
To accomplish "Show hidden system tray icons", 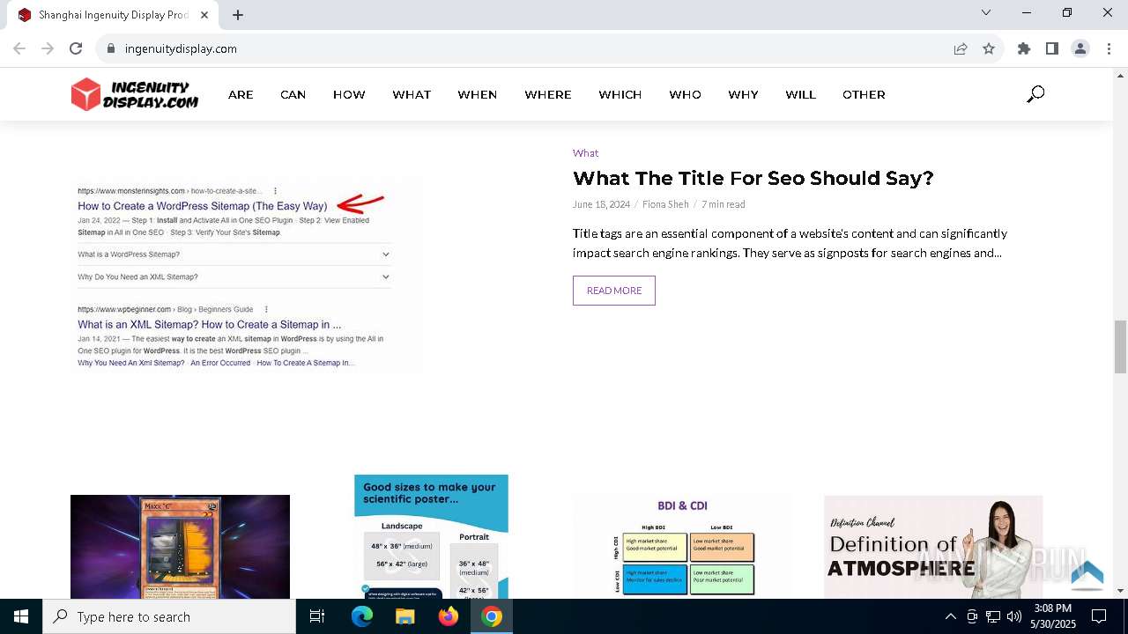I will click(950, 616).
